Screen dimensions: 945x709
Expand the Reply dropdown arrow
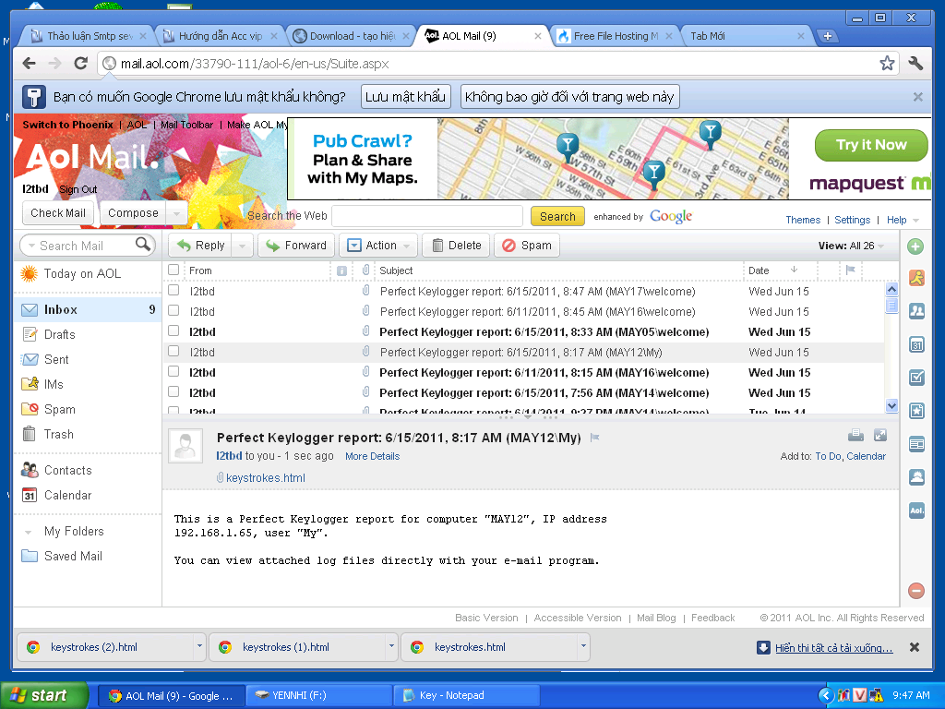pyautogui.click(x=243, y=246)
